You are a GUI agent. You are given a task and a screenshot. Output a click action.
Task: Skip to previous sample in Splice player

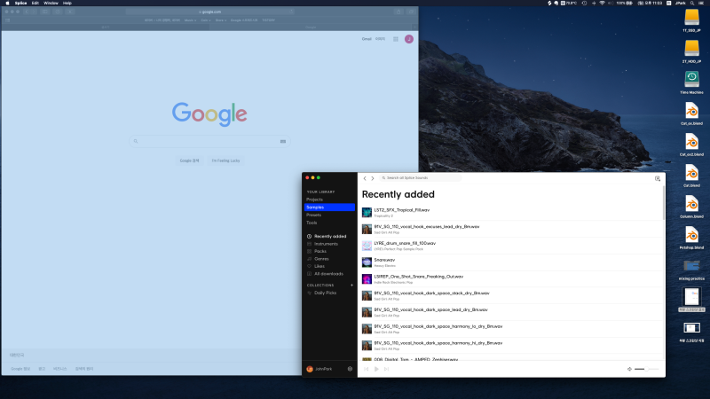pos(367,369)
